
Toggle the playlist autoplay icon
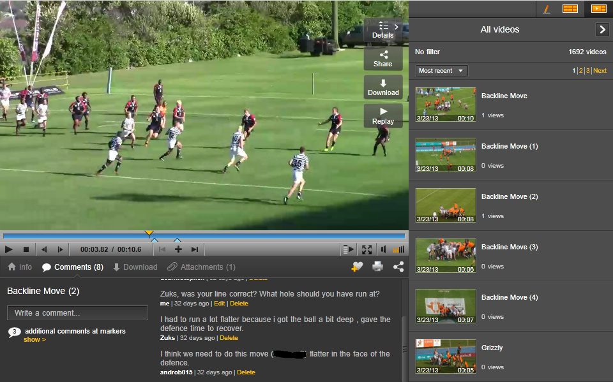click(x=348, y=249)
